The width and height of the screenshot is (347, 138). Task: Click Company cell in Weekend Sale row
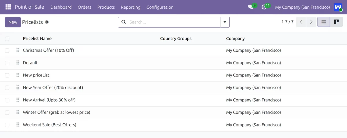pos(254,125)
